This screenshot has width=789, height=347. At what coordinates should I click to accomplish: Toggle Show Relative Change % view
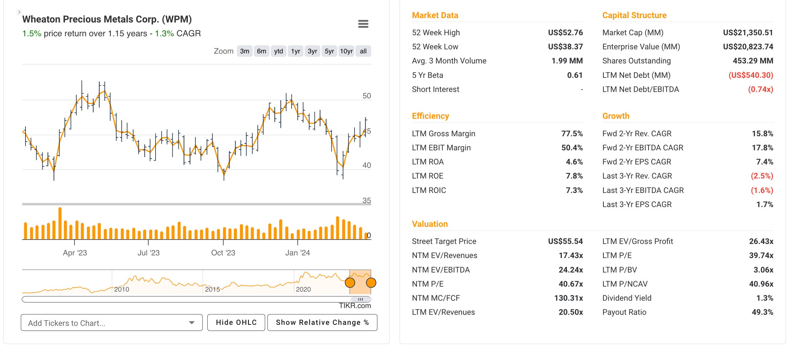[x=322, y=323]
